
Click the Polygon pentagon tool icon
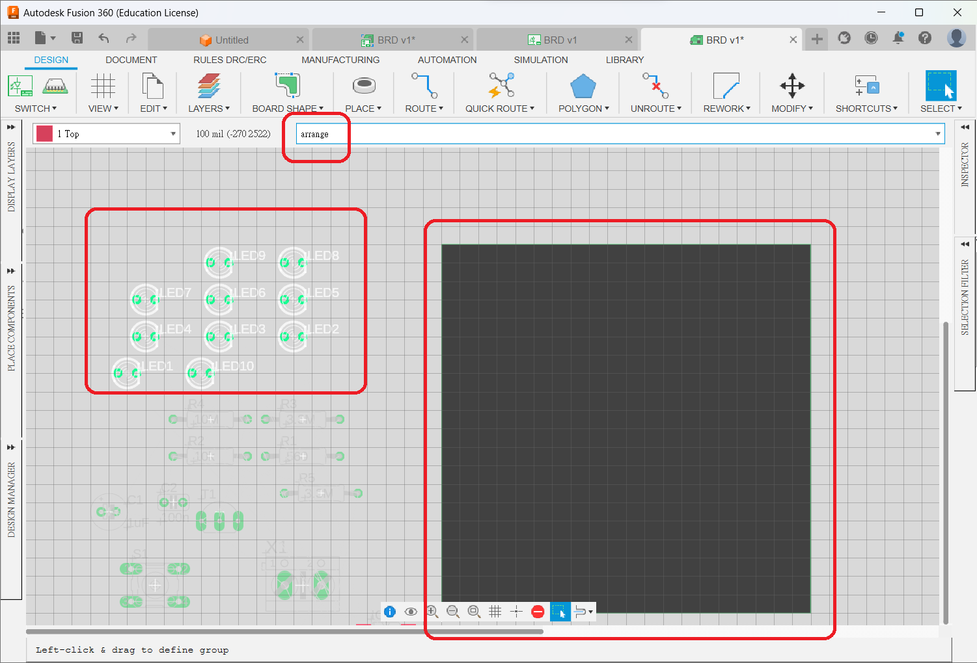tap(583, 86)
